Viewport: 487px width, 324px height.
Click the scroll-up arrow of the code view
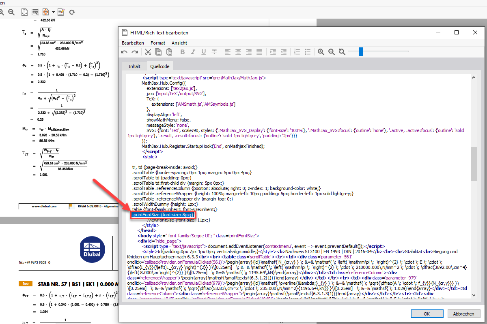tap(474, 77)
